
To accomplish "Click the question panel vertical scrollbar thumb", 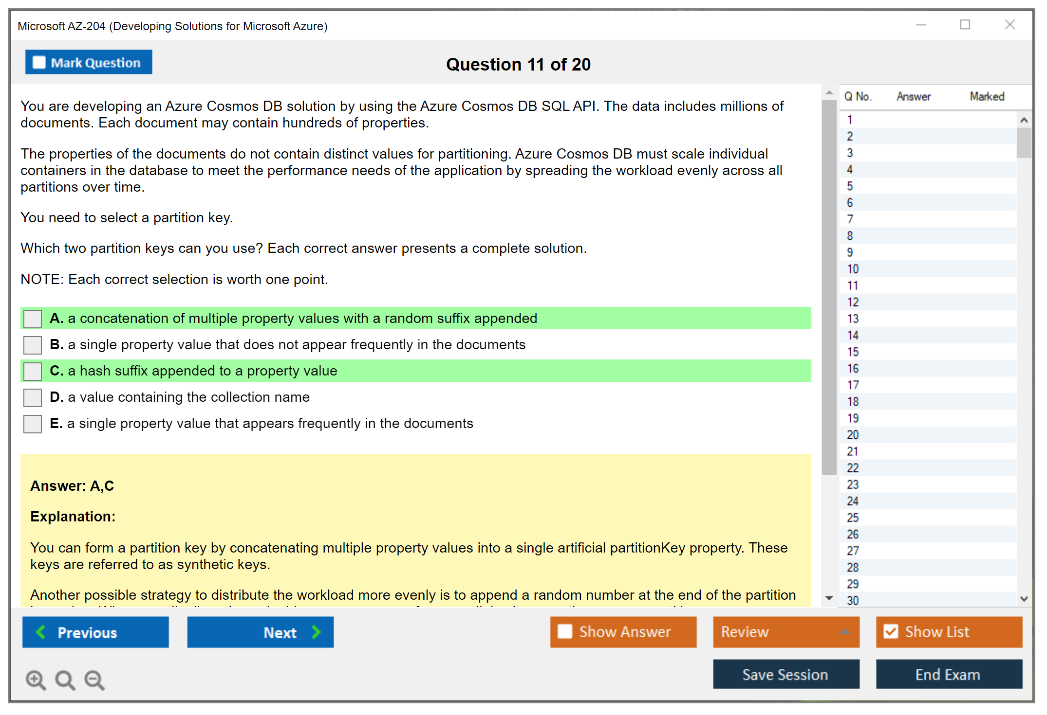I will tap(829, 287).
